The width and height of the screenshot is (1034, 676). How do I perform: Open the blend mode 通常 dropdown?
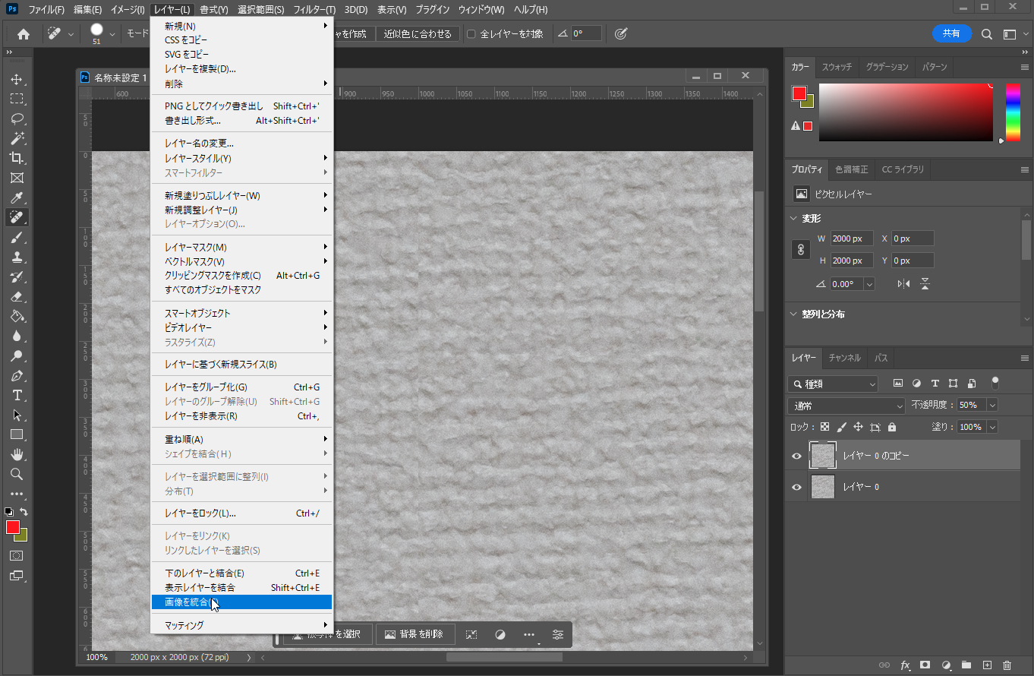point(846,406)
